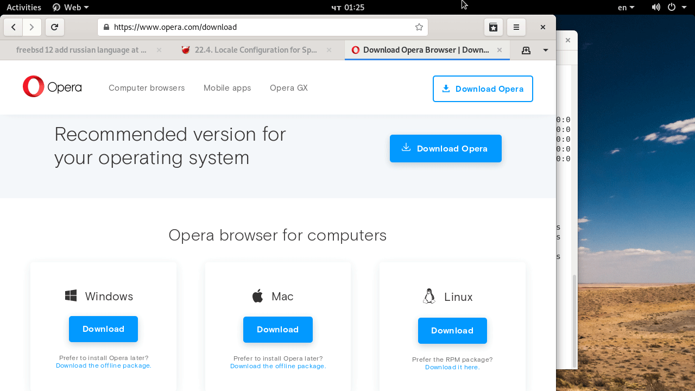695x391 pixels.
Task: Close the freebsd 12 russian language tab
Action: point(159,50)
